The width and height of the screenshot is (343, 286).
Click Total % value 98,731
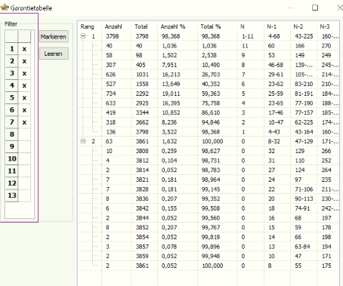point(211,161)
